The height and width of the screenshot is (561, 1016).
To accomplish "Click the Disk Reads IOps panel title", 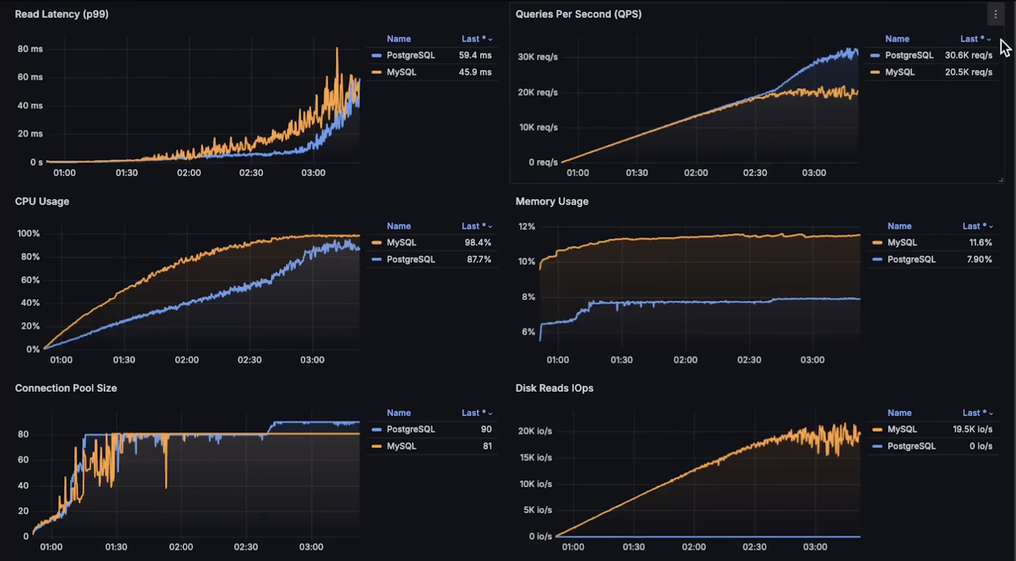I will (554, 388).
